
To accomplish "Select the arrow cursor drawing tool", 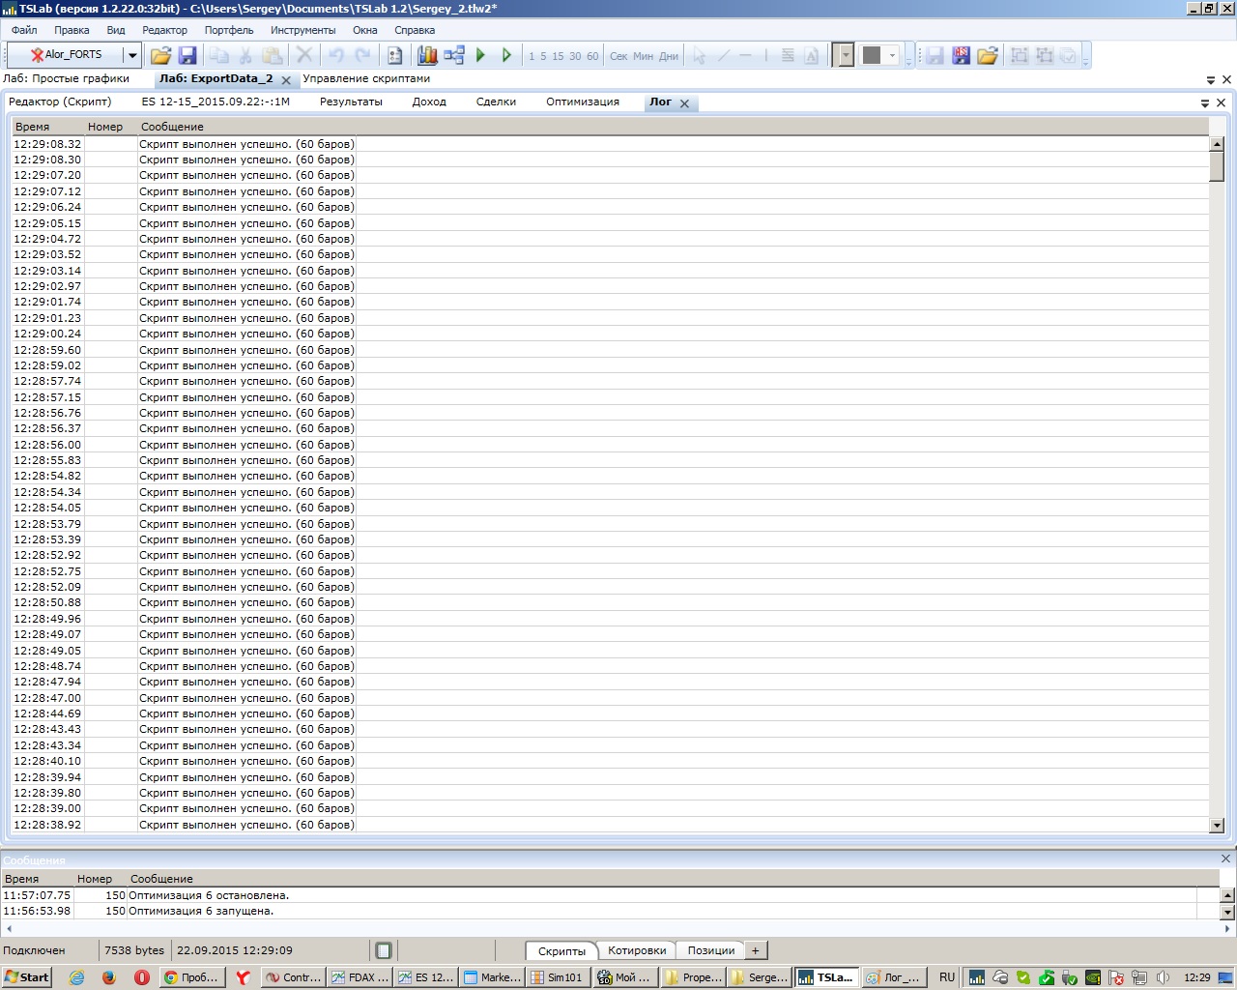I will (700, 55).
